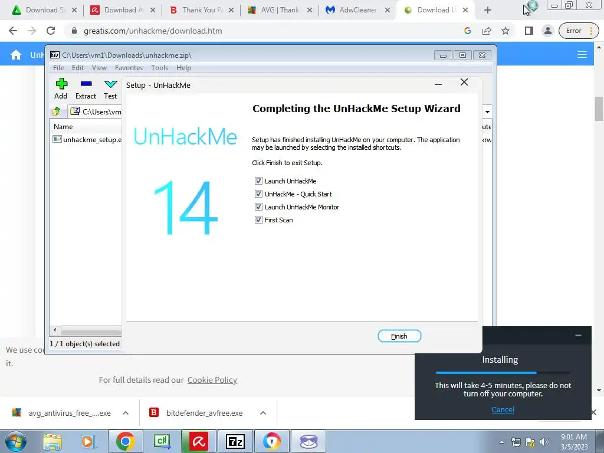The image size is (604, 453).
Task: Open the 7-Zip Tools menu
Action: (159, 68)
